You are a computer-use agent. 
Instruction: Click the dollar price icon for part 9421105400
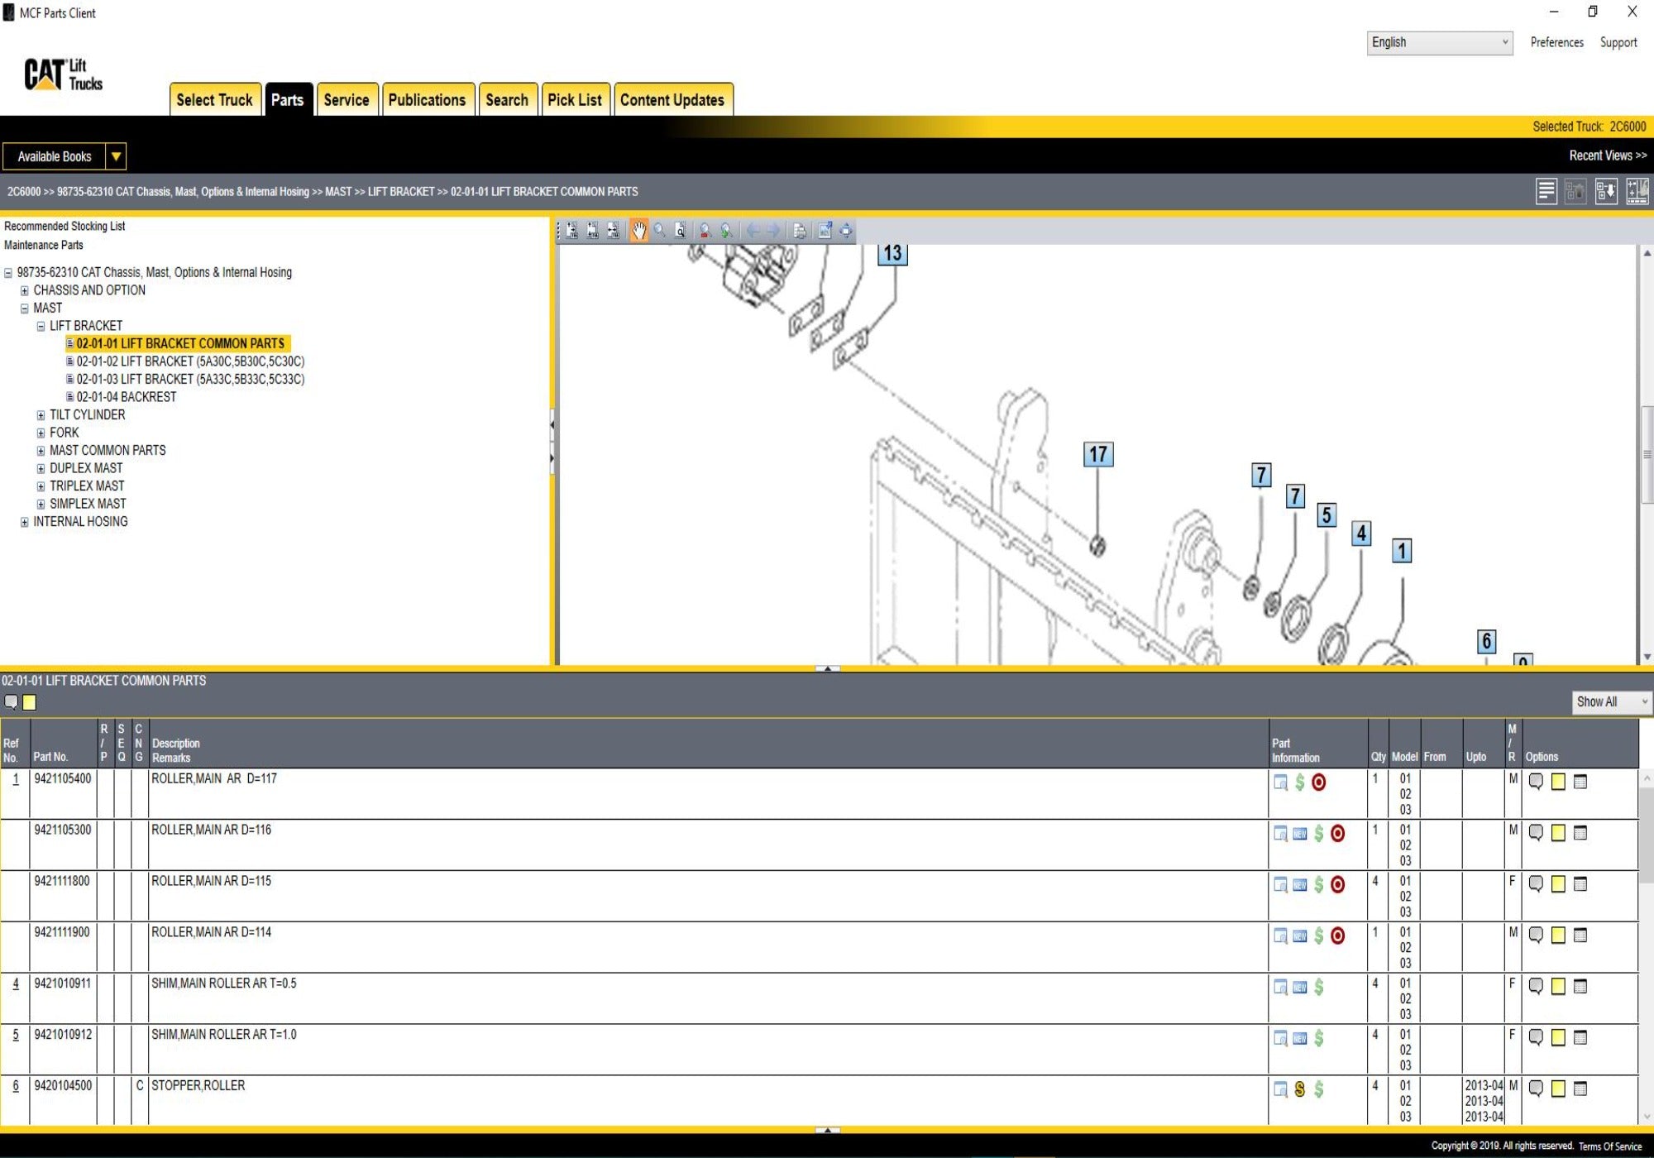[1299, 782]
